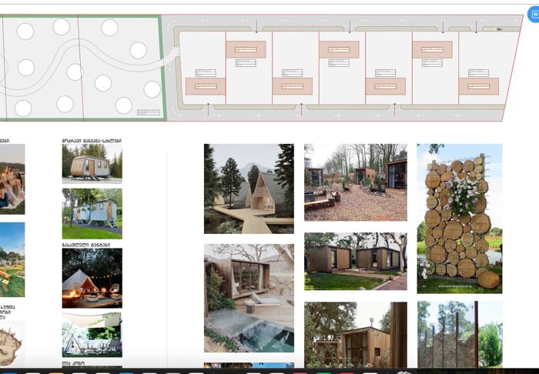Open the A-frame cabin boardwalk image
This screenshot has height=374, width=539.
pyautogui.click(x=249, y=189)
